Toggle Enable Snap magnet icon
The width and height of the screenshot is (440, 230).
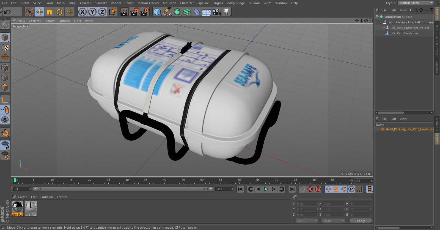point(5,133)
